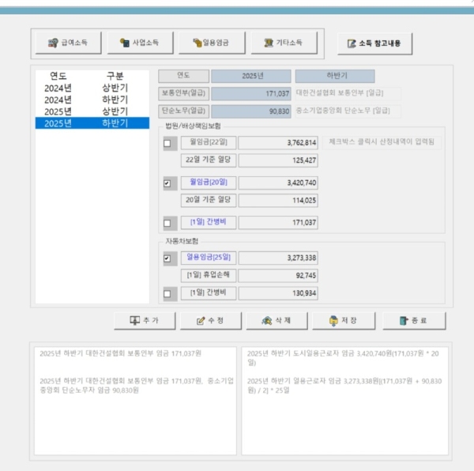Screen dimensions: 474x471
Task: Click the 일용임금 button's coin icon
Action: [197, 43]
